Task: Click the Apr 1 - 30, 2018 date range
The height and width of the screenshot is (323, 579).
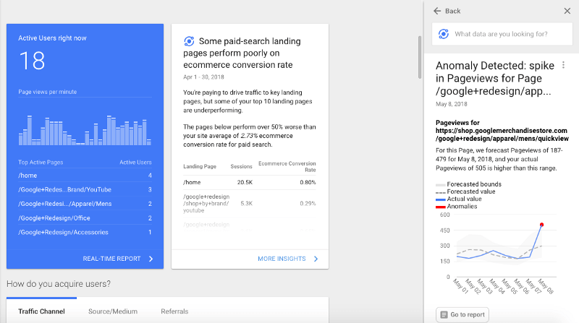Action: [203, 77]
